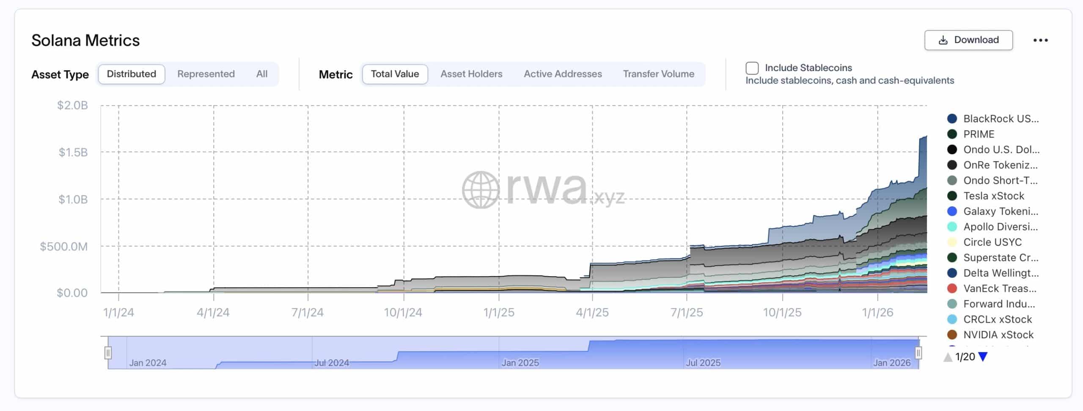
Task: Click right range slider handle
Action: click(x=918, y=353)
